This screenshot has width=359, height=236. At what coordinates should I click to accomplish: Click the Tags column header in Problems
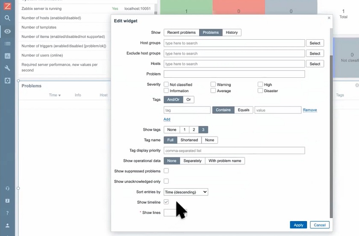point(340,95)
